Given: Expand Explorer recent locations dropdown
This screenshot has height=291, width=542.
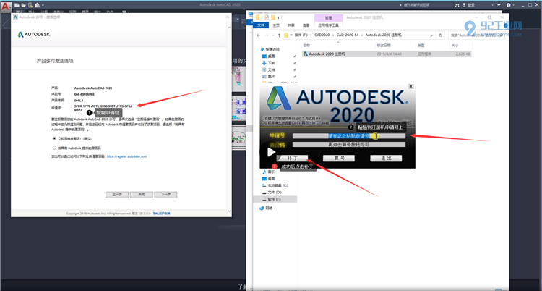Looking at the screenshot, I should click(273, 35).
